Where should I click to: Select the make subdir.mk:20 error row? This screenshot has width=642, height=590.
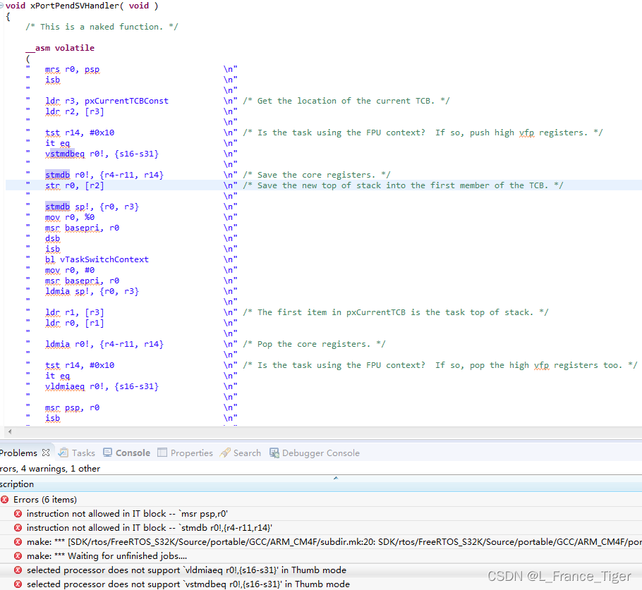coord(321,542)
